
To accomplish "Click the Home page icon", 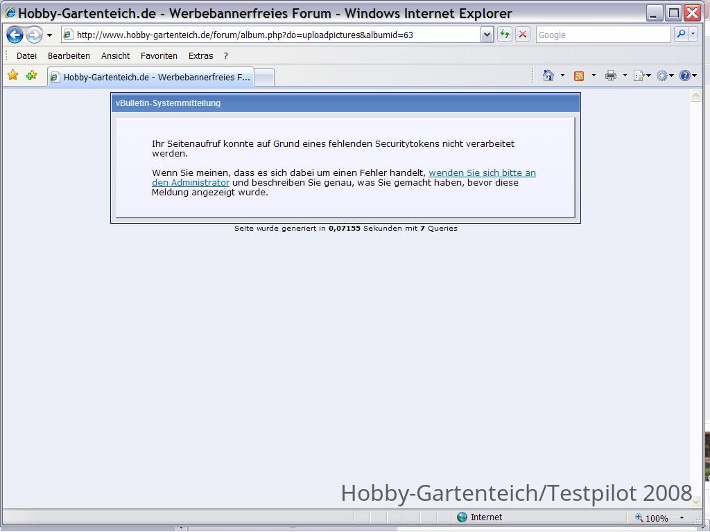I will click(548, 76).
